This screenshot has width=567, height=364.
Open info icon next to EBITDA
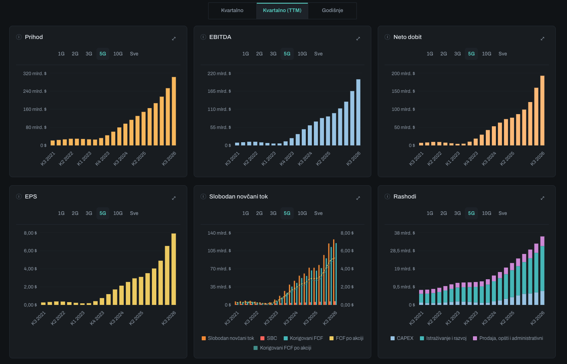point(203,37)
